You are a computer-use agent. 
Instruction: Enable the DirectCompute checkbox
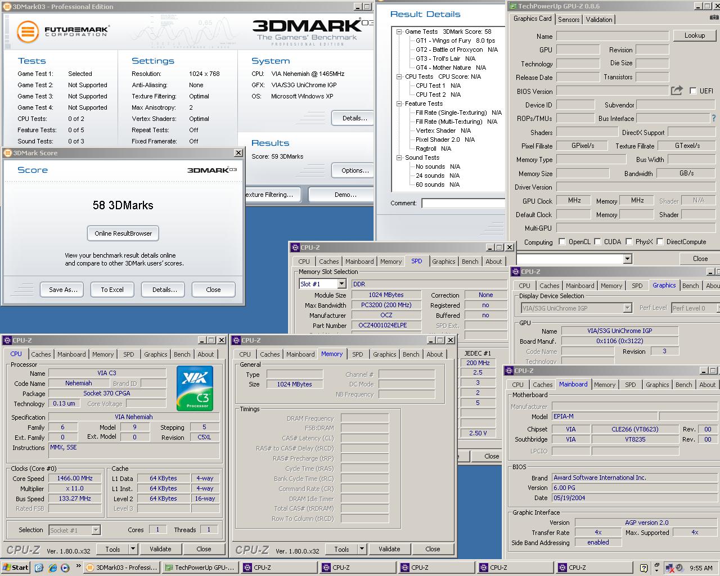pyautogui.click(x=660, y=241)
